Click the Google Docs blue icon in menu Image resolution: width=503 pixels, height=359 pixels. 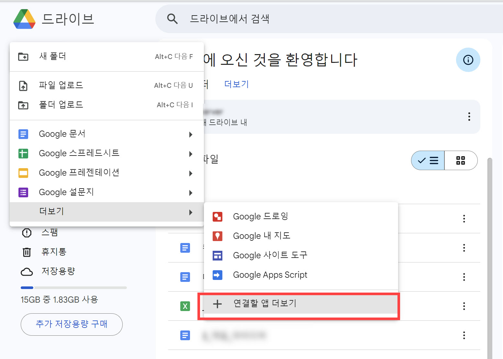point(23,134)
